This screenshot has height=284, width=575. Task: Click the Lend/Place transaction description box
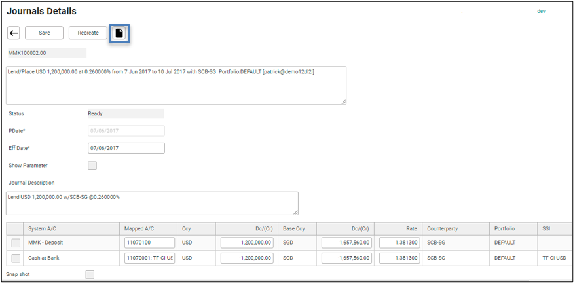click(176, 84)
